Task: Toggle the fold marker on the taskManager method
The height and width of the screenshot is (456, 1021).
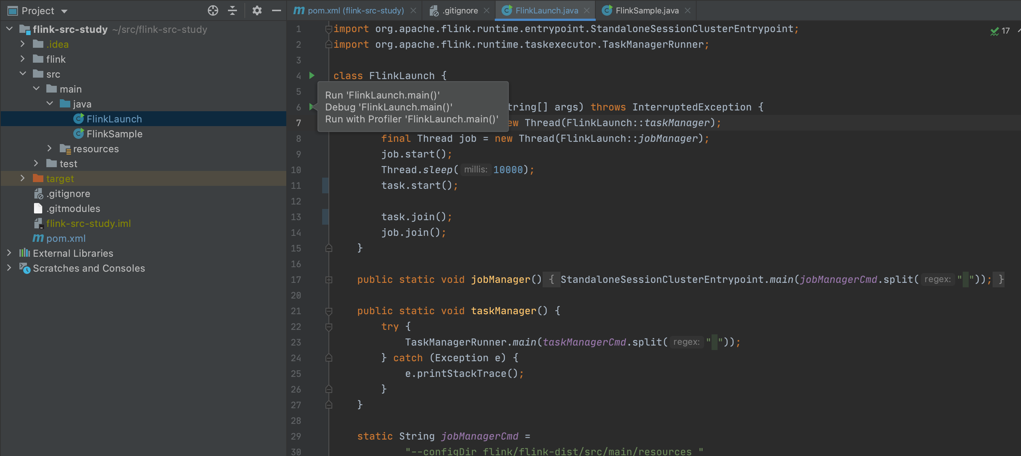Action: [x=328, y=311]
